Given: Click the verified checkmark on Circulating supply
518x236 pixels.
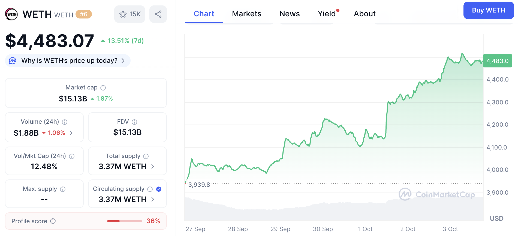Looking at the screenshot, I should (x=158, y=189).
